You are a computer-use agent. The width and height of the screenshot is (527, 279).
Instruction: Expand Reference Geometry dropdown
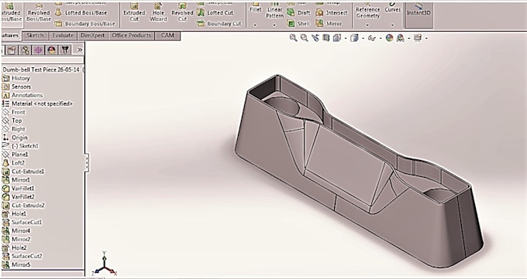(367, 26)
